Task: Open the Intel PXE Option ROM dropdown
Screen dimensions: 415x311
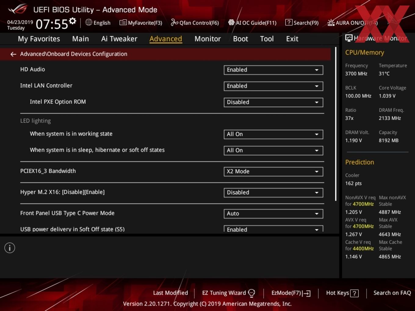Action: coord(273,102)
